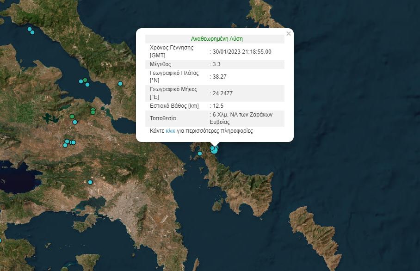Click the green "Αναθεωρημένη Λύση" popup heading
The height and width of the screenshot is (271, 420).
[x=216, y=39]
